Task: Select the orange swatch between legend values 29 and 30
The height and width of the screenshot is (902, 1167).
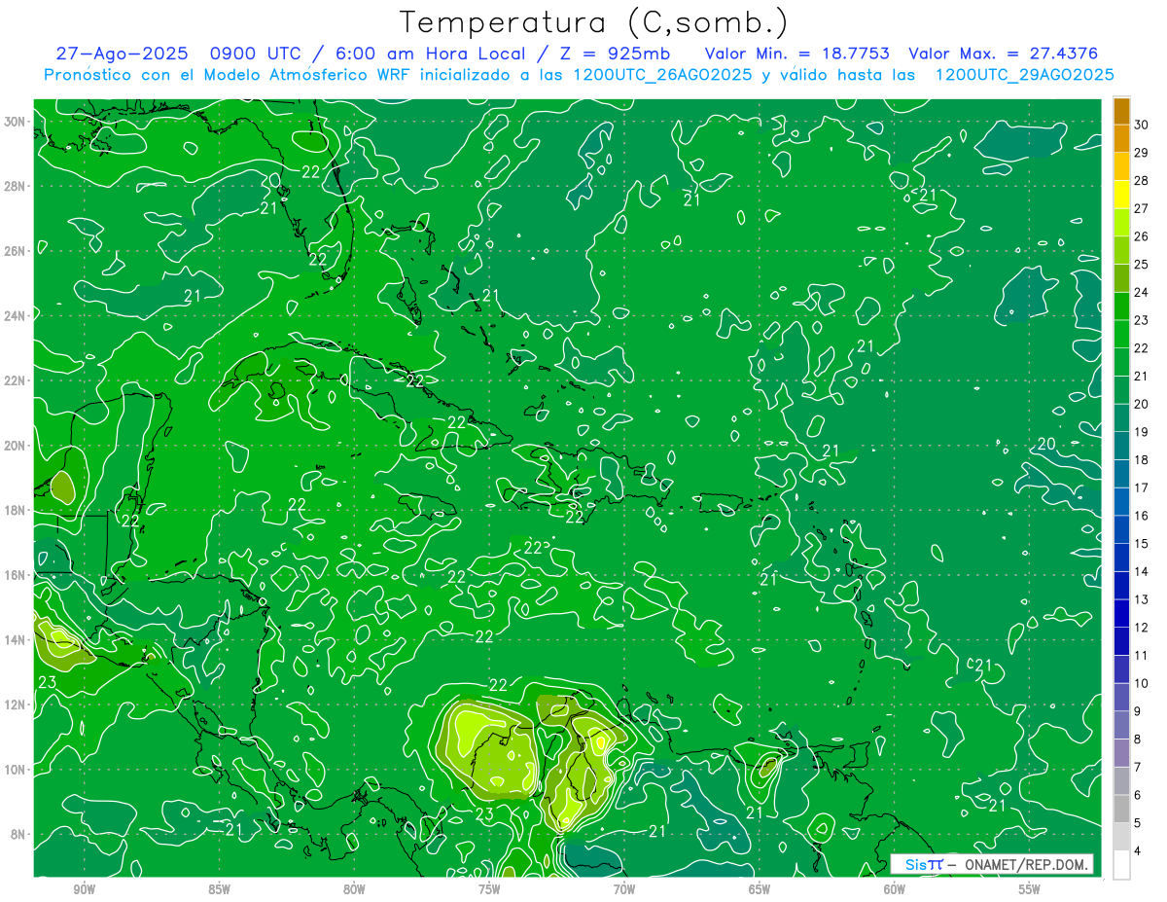Action: tap(1121, 138)
